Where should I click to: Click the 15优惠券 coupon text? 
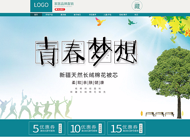[x=124, y=128]
